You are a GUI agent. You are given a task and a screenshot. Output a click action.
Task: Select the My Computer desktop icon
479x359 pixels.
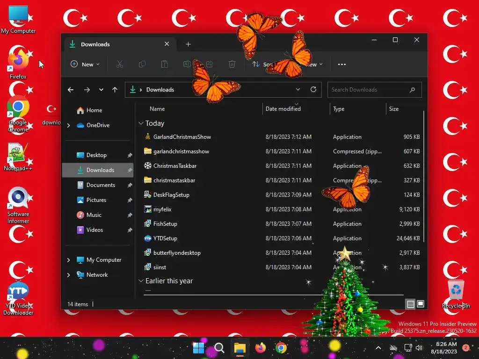(18, 20)
